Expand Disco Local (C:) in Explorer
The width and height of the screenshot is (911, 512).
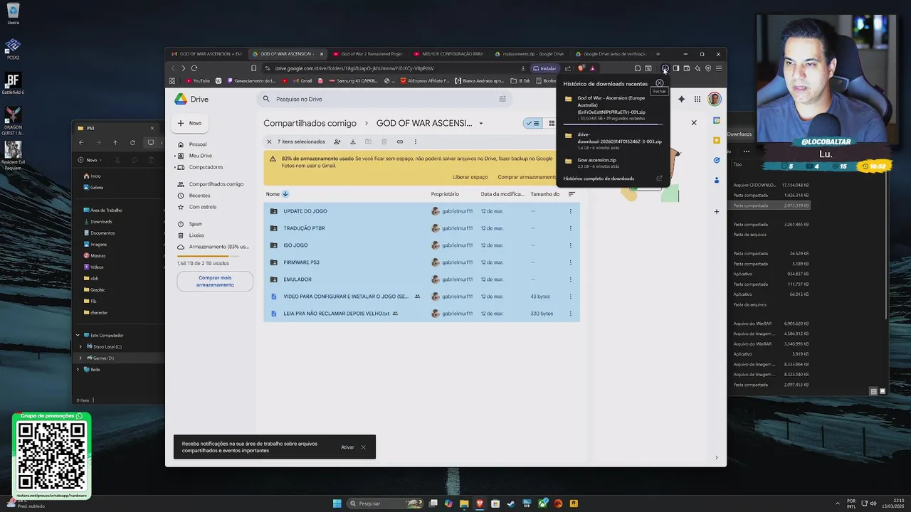(80, 346)
